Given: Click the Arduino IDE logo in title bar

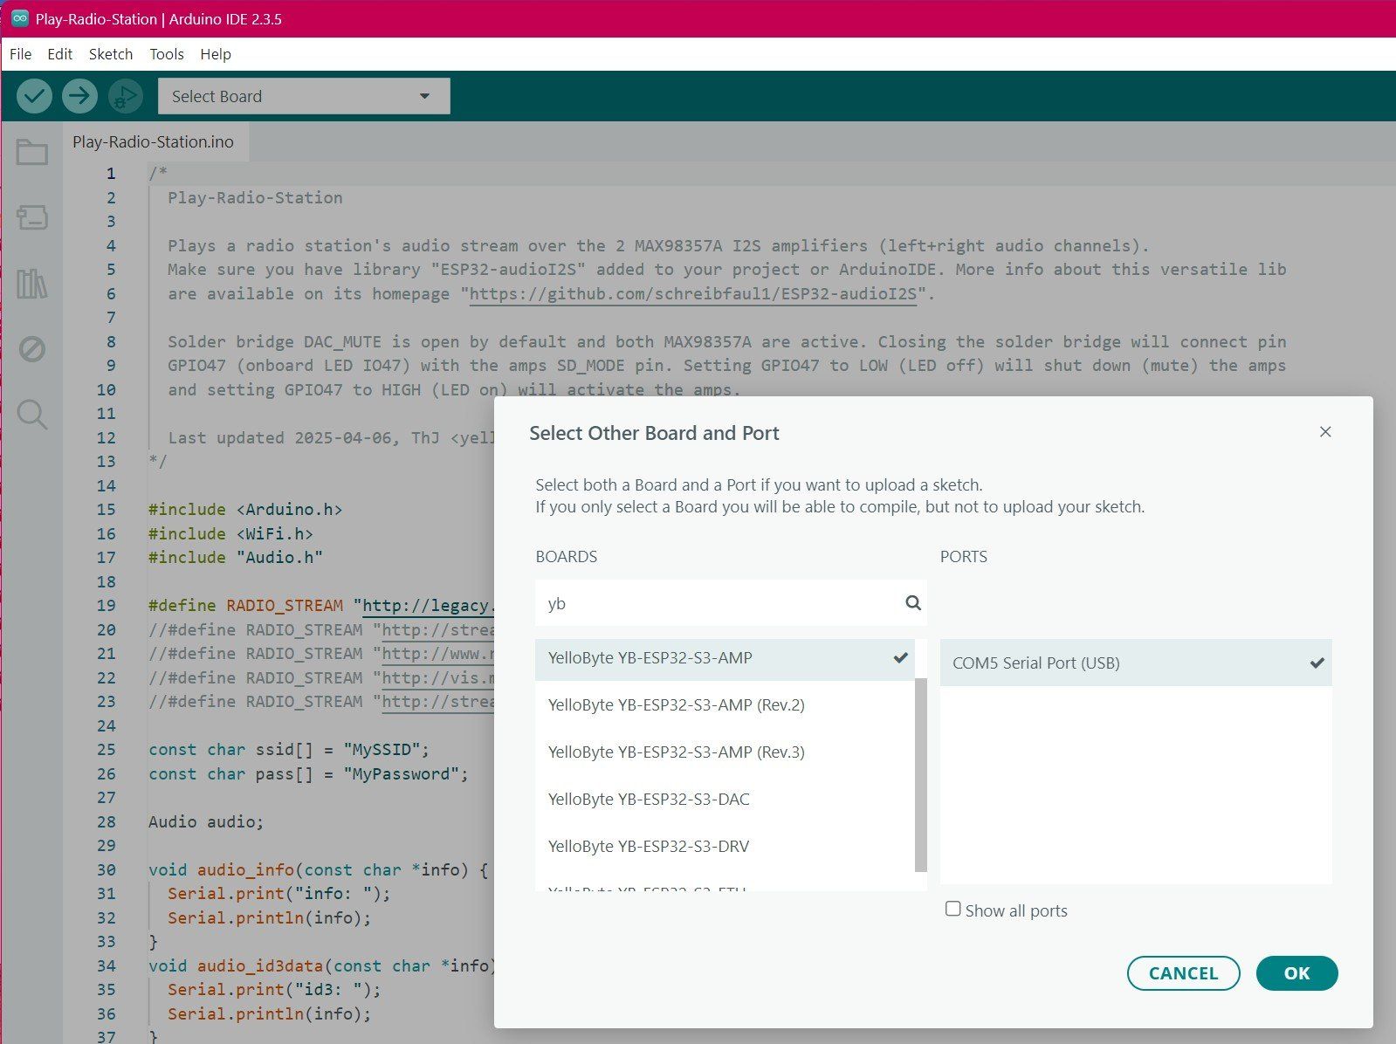Looking at the screenshot, I should pos(19,18).
